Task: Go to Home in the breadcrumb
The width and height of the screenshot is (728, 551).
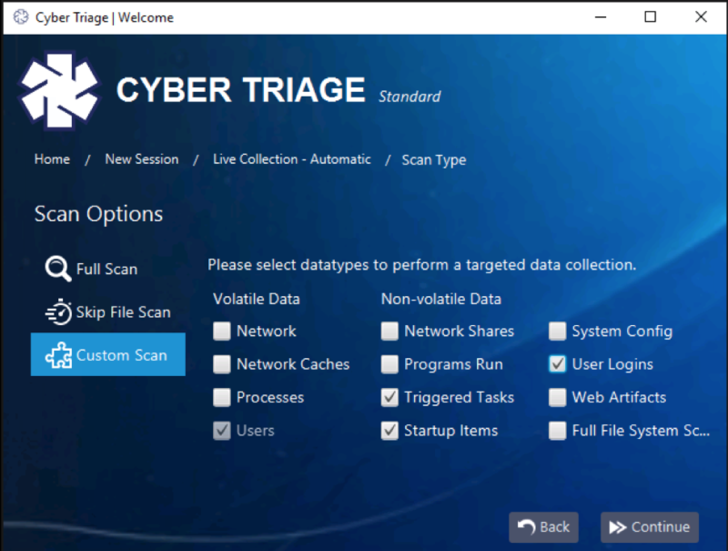Action: (52, 159)
